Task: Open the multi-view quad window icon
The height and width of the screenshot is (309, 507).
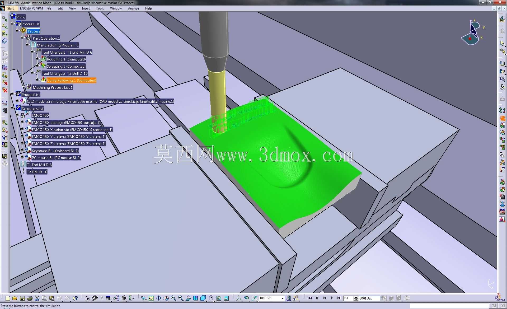Action: pyautogui.click(x=195, y=298)
